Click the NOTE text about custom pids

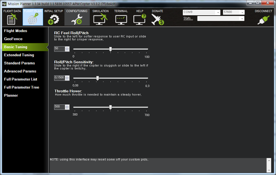tap(99, 160)
